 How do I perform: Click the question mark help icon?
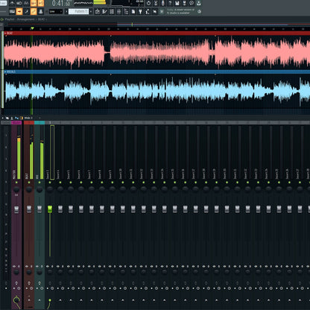[170, 3]
